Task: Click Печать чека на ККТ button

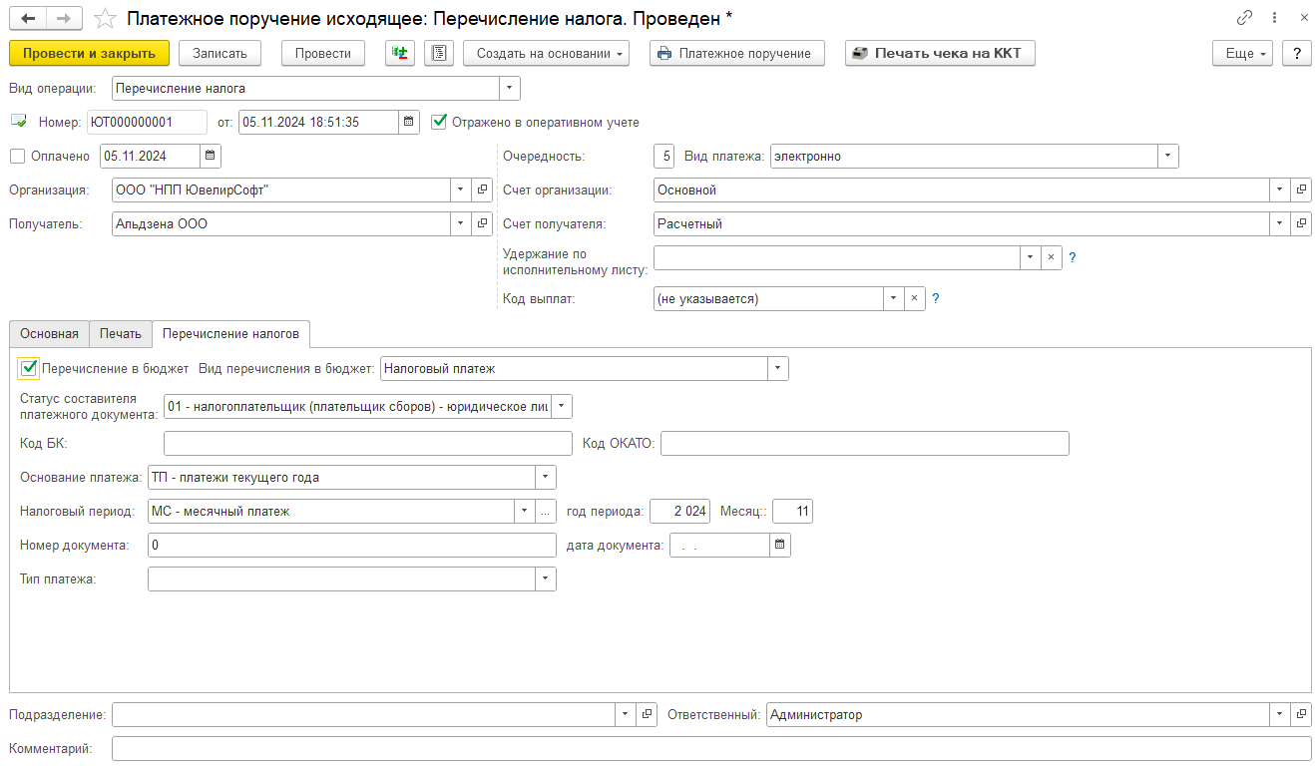Action: pyautogui.click(x=940, y=53)
